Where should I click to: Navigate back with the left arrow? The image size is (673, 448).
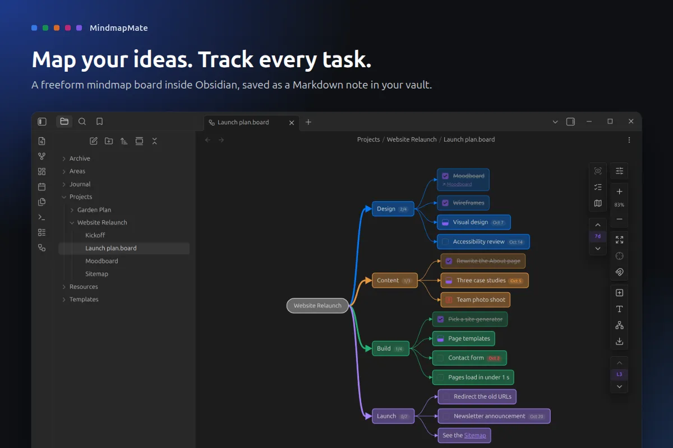coord(208,140)
